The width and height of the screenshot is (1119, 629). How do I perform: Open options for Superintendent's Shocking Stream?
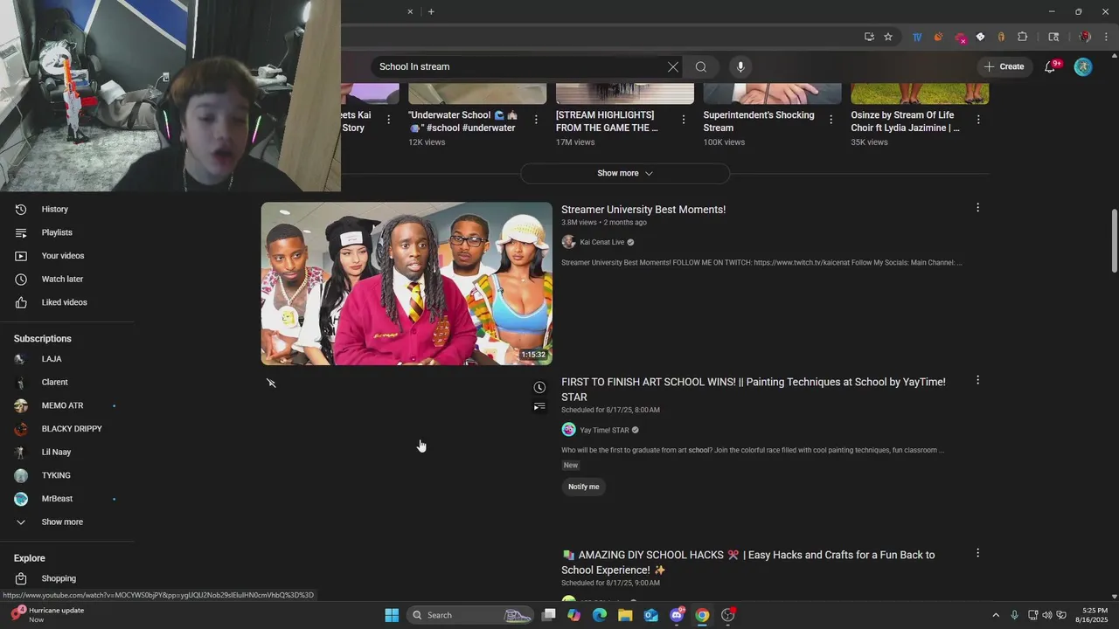(x=831, y=120)
